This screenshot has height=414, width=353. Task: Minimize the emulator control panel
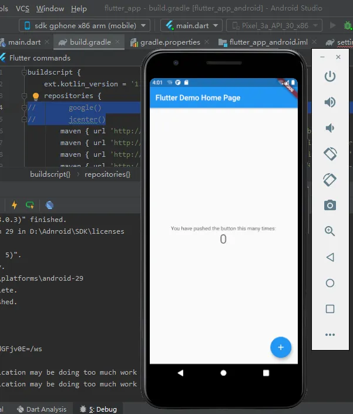[x=322, y=57]
